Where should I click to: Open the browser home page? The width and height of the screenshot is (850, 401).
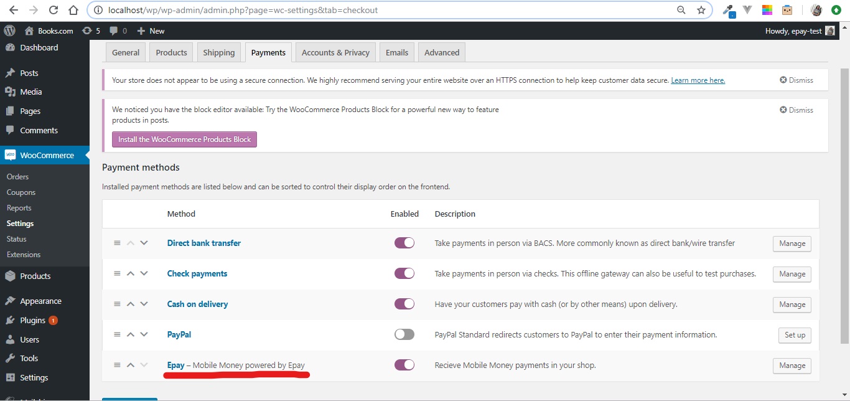coord(73,10)
